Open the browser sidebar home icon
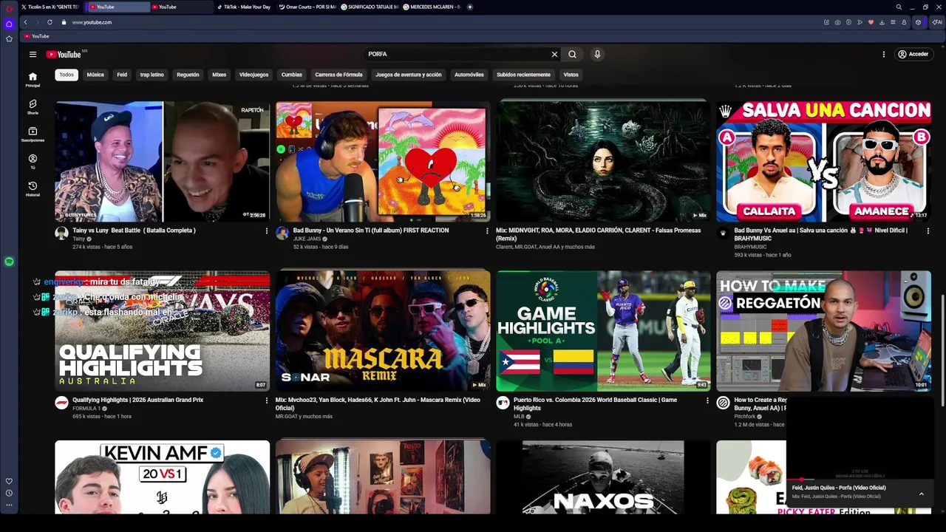 [9, 24]
